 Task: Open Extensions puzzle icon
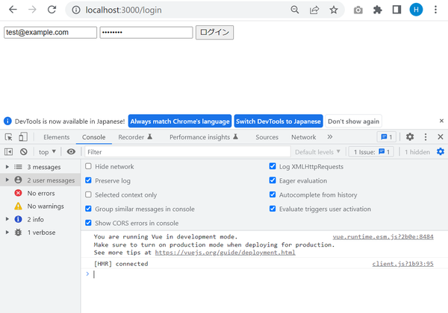[377, 10]
